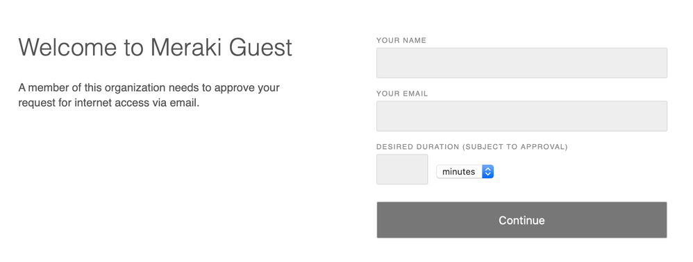Place cursor in the email input box
693x262 pixels.
[521, 116]
